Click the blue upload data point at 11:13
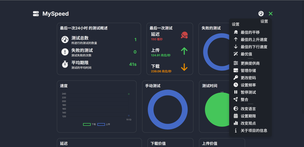Viewport: 304px width, 147px height. pyautogui.click(x=129, y=115)
